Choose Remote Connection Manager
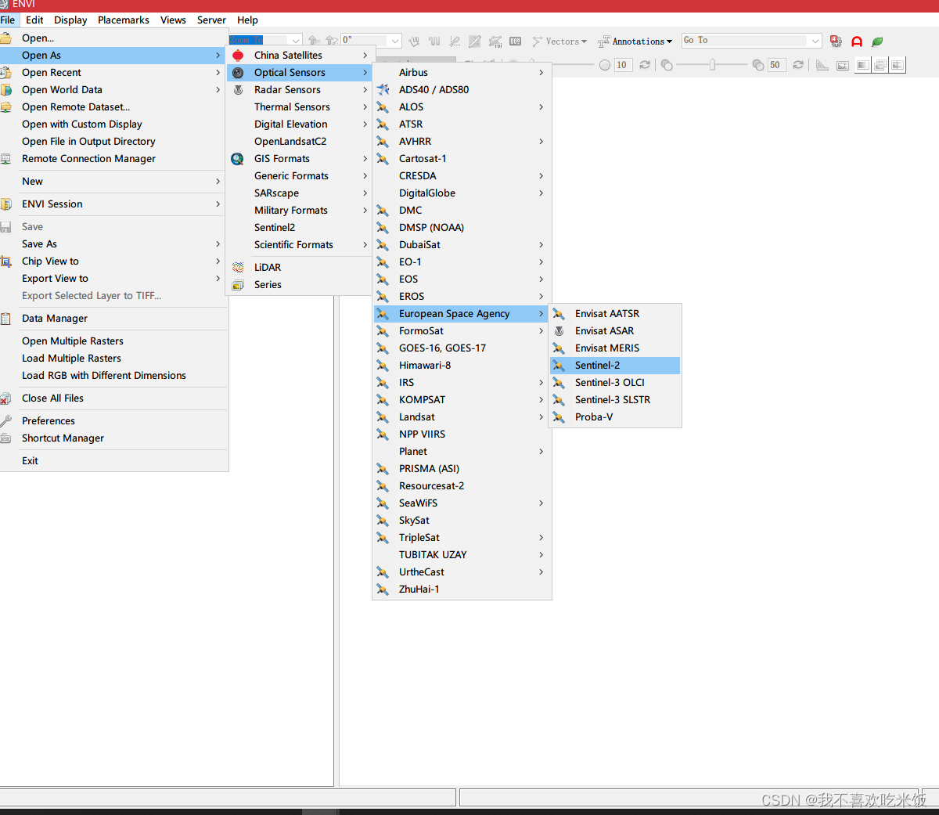The width and height of the screenshot is (939, 815). click(x=114, y=158)
